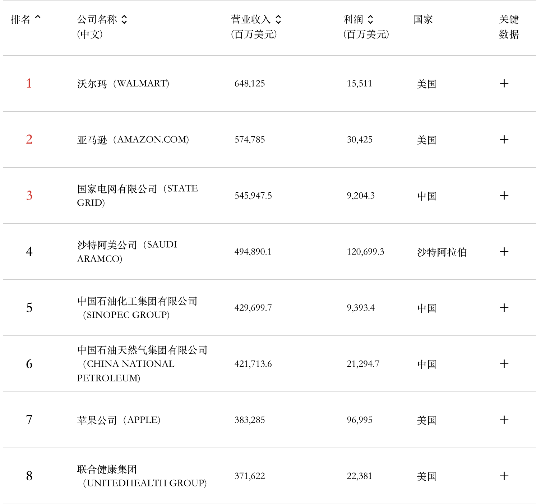Screen dimensions: 541x504
Task: Click the 关键数据 column header
Action: [509, 27]
